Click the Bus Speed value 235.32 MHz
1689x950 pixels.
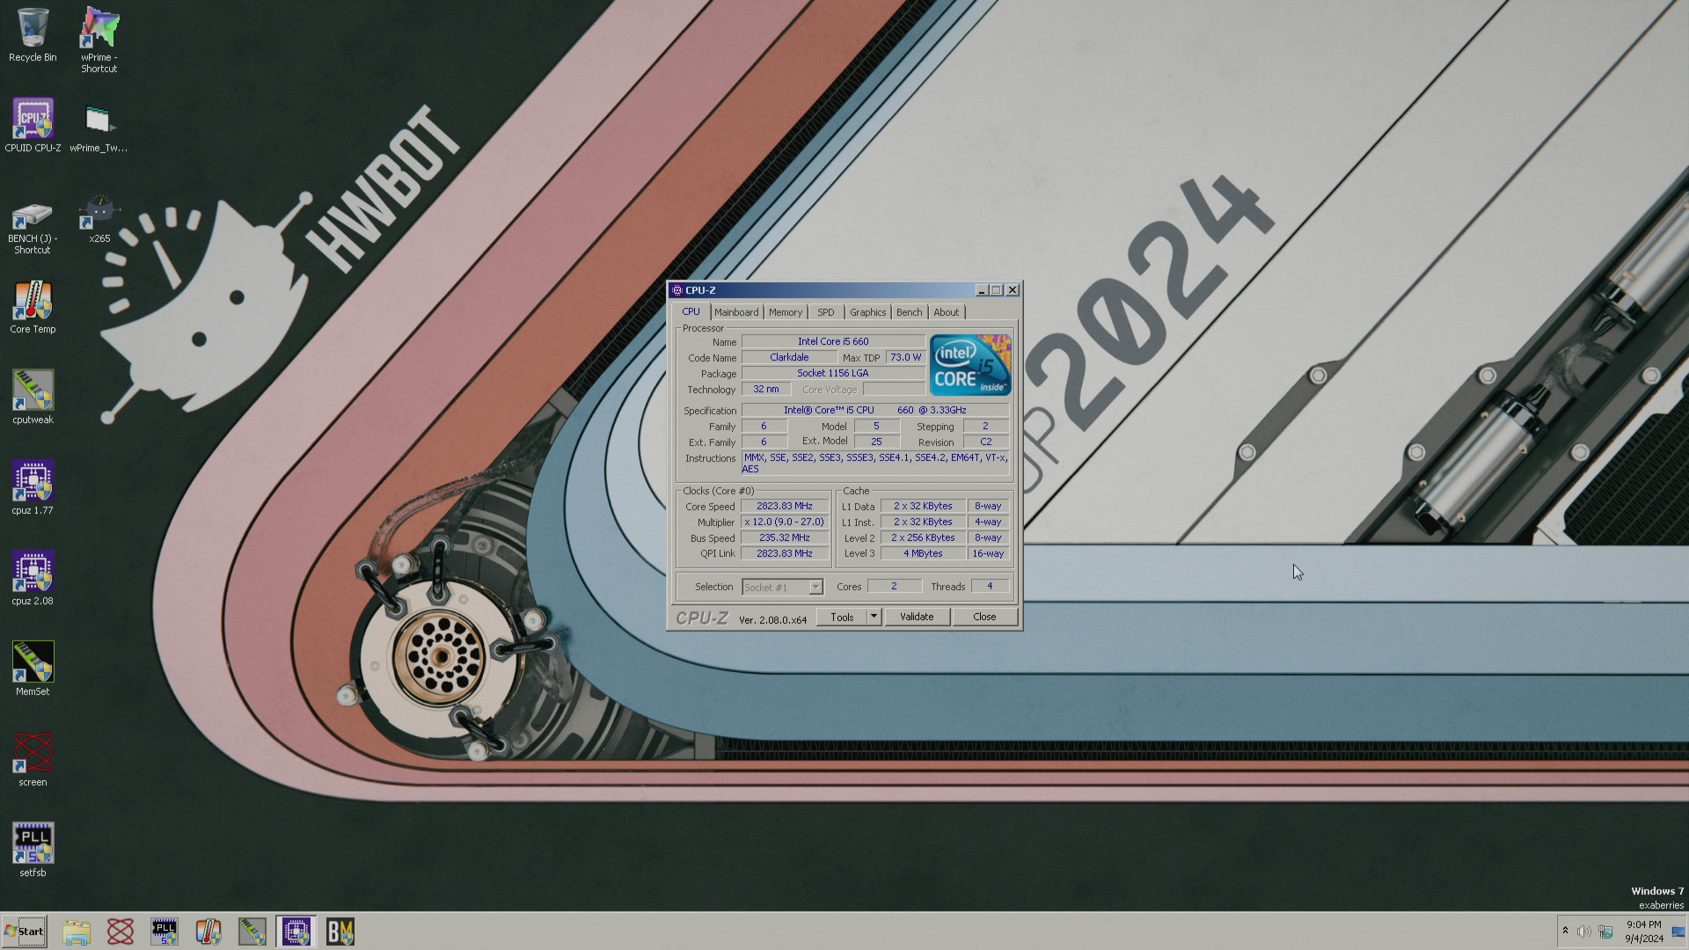click(785, 537)
